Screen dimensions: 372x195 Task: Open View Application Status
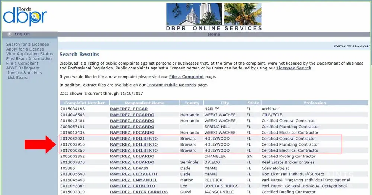click(x=29, y=54)
